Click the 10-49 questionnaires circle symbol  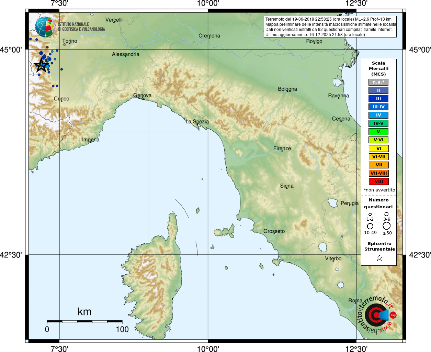tap(370, 226)
